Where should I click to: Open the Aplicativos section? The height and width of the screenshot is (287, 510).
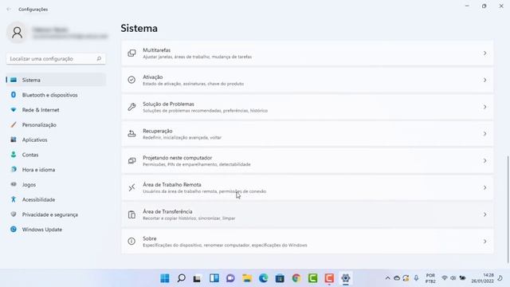tap(56, 140)
